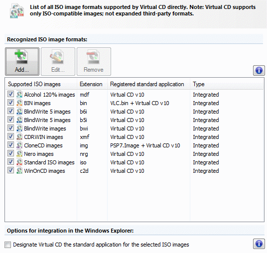
Task: Click the iso extension cell
Action: (x=83, y=162)
